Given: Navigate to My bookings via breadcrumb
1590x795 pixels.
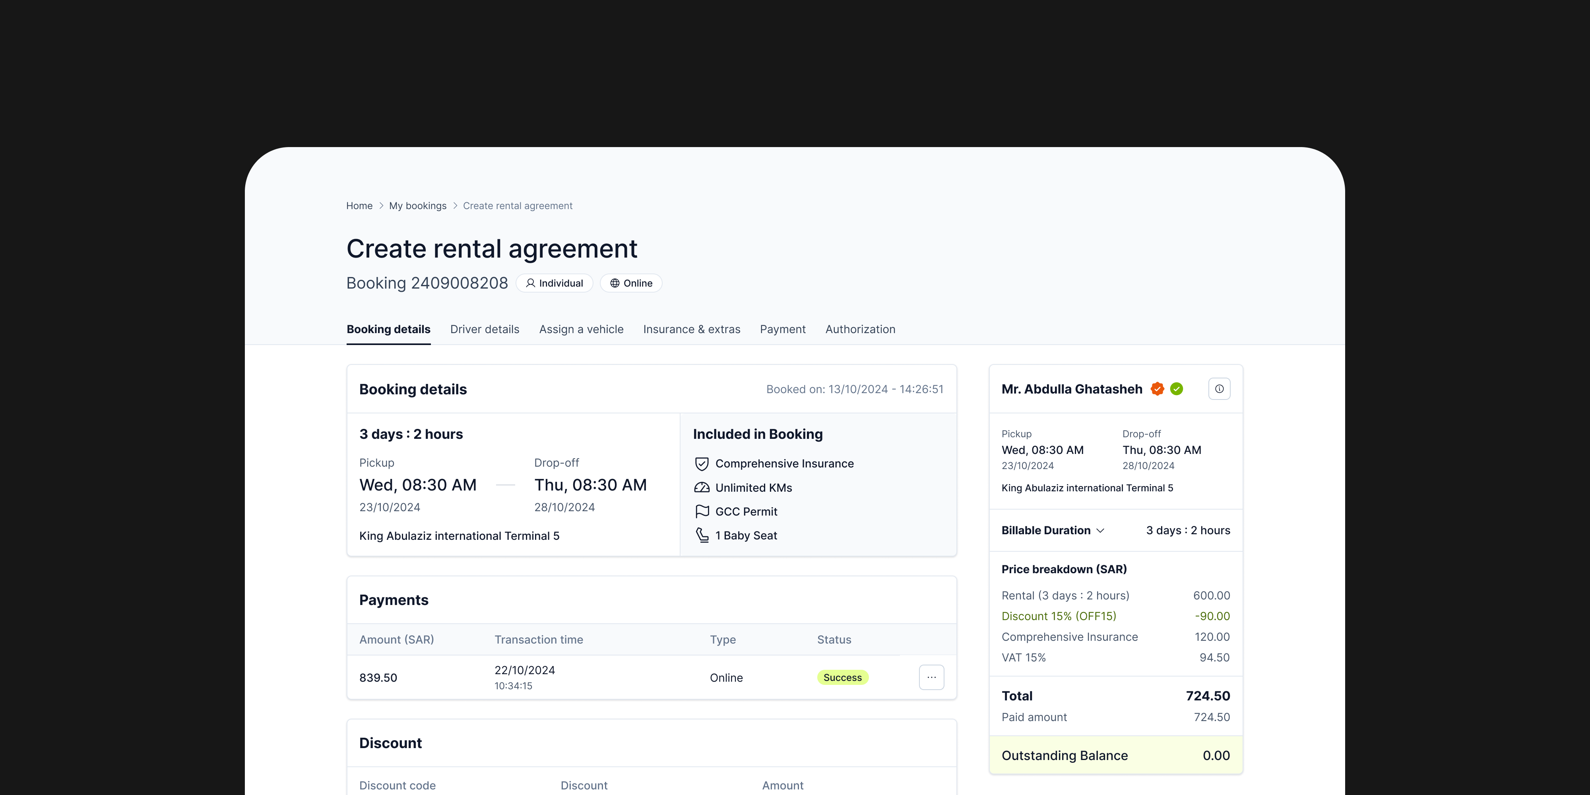Looking at the screenshot, I should coord(417,206).
